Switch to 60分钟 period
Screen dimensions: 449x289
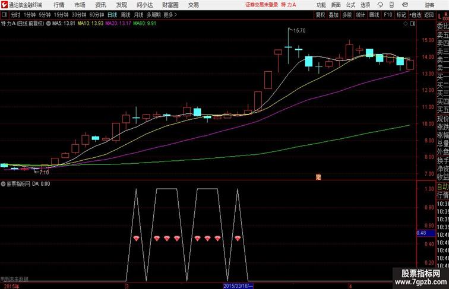[x=97, y=15]
